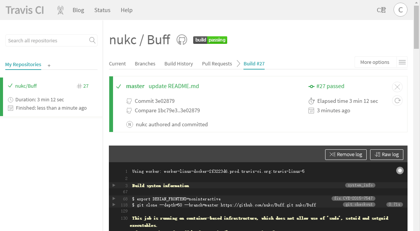Click the Raw log button
The image size is (420, 231).
point(386,155)
